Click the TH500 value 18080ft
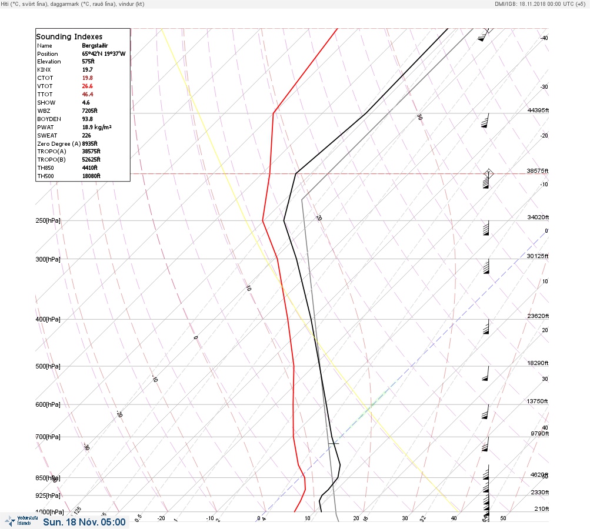The width and height of the screenshot is (590, 529). [91, 176]
